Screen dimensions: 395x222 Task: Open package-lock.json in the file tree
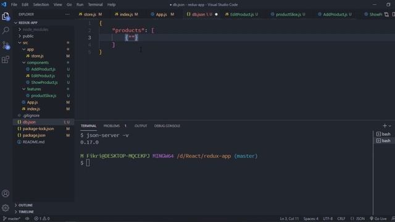pyautogui.click(x=44, y=129)
